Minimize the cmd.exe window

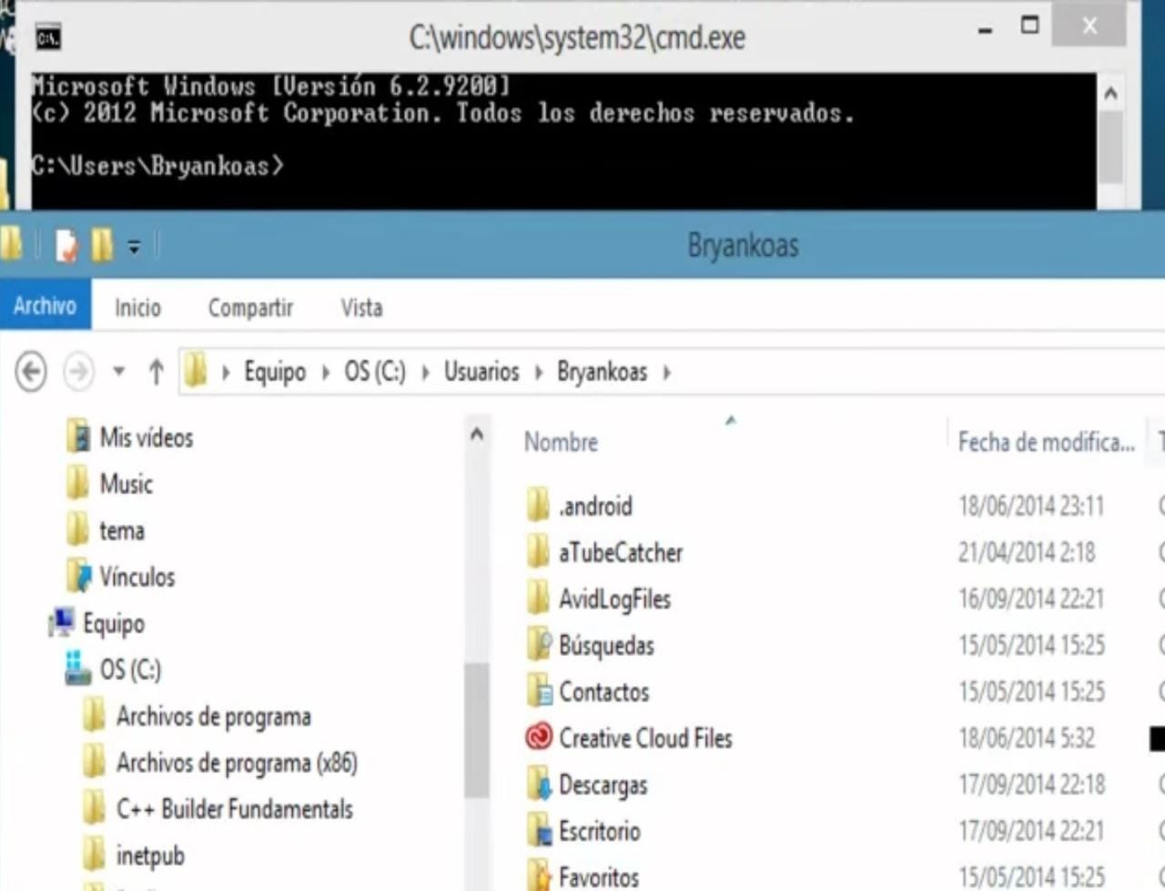point(985,29)
